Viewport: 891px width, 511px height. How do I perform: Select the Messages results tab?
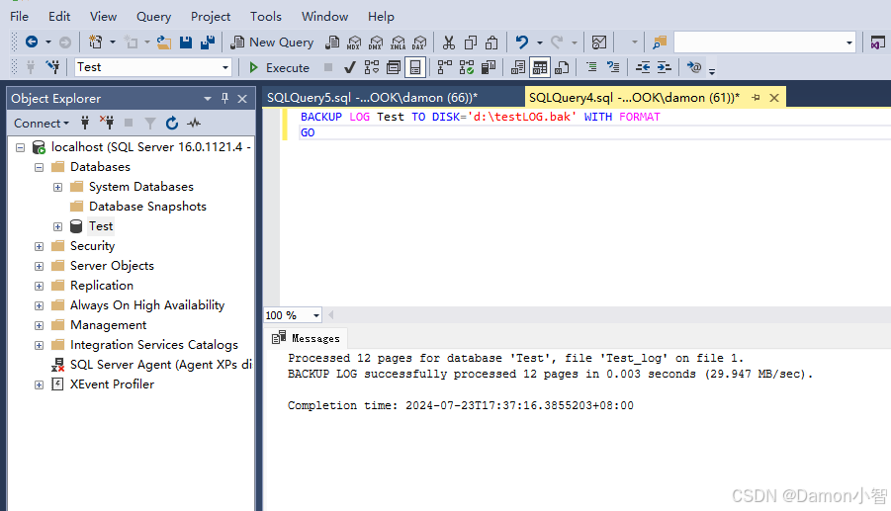(x=307, y=338)
